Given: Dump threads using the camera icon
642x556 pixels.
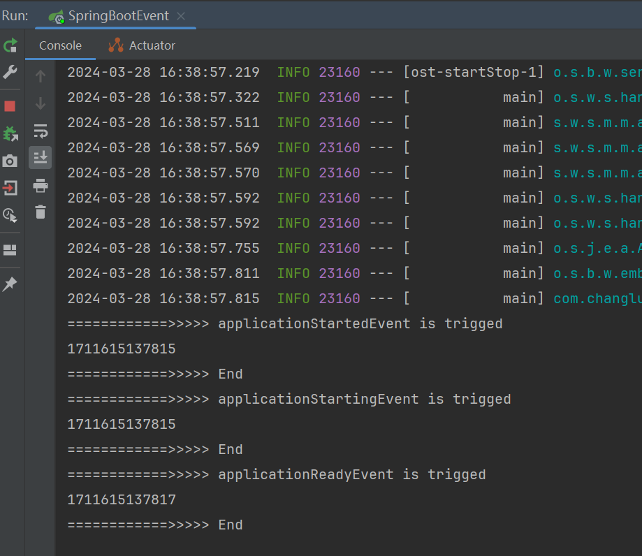Looking at the screenshot, I should [10, 161].
